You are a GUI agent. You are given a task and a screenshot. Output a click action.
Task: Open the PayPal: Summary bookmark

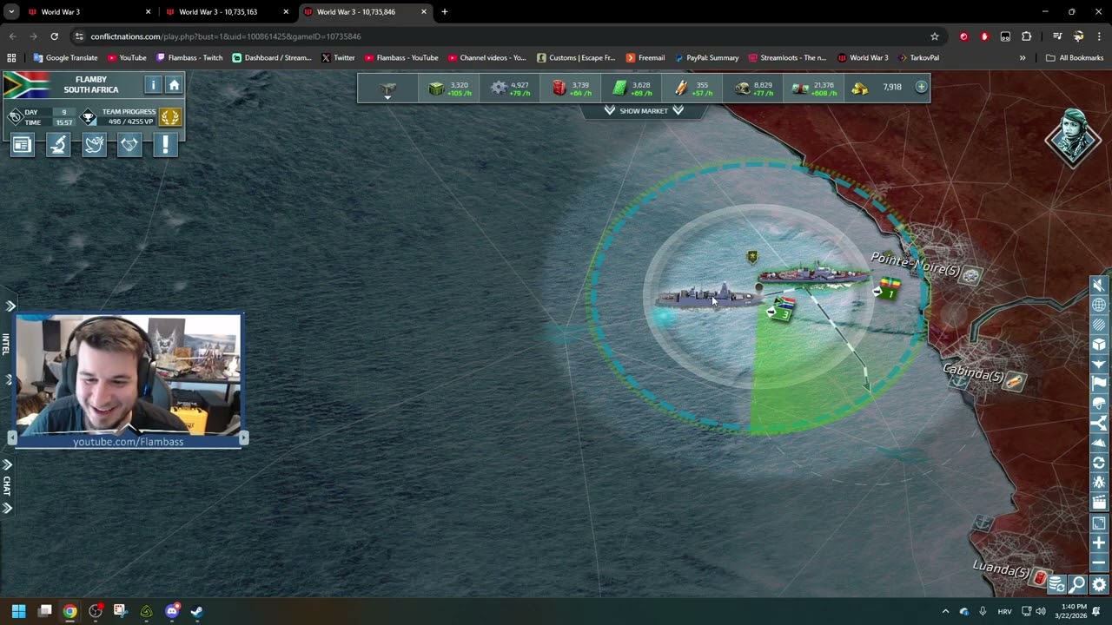coord(706,58)
